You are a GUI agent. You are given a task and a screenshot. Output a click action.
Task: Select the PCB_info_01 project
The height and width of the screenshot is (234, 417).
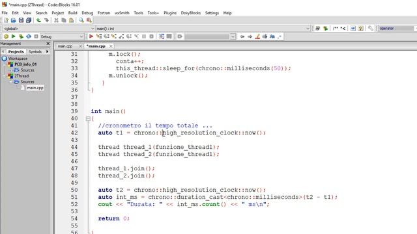tap(25, 64)
